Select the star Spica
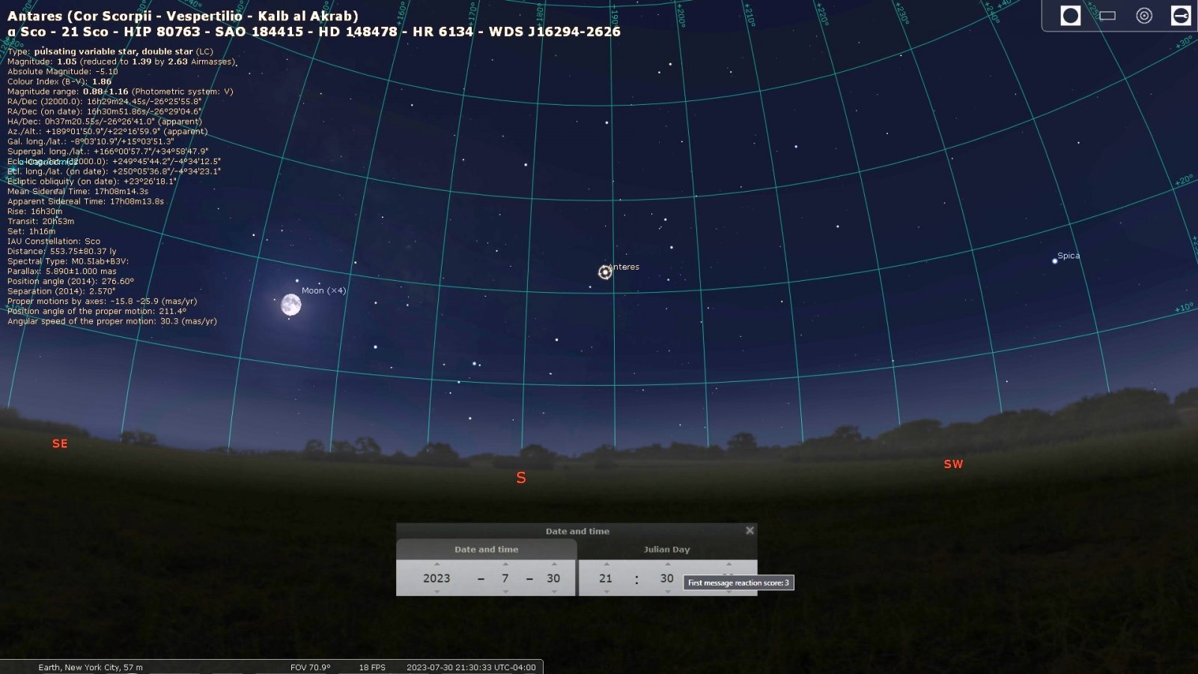This screenshot has width=1198, height=674. coord(1055,261)
